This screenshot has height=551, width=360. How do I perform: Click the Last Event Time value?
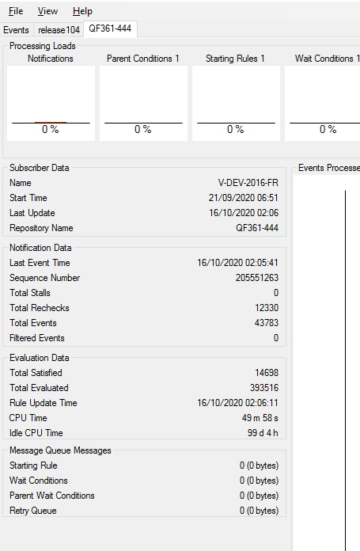point(237,263)
